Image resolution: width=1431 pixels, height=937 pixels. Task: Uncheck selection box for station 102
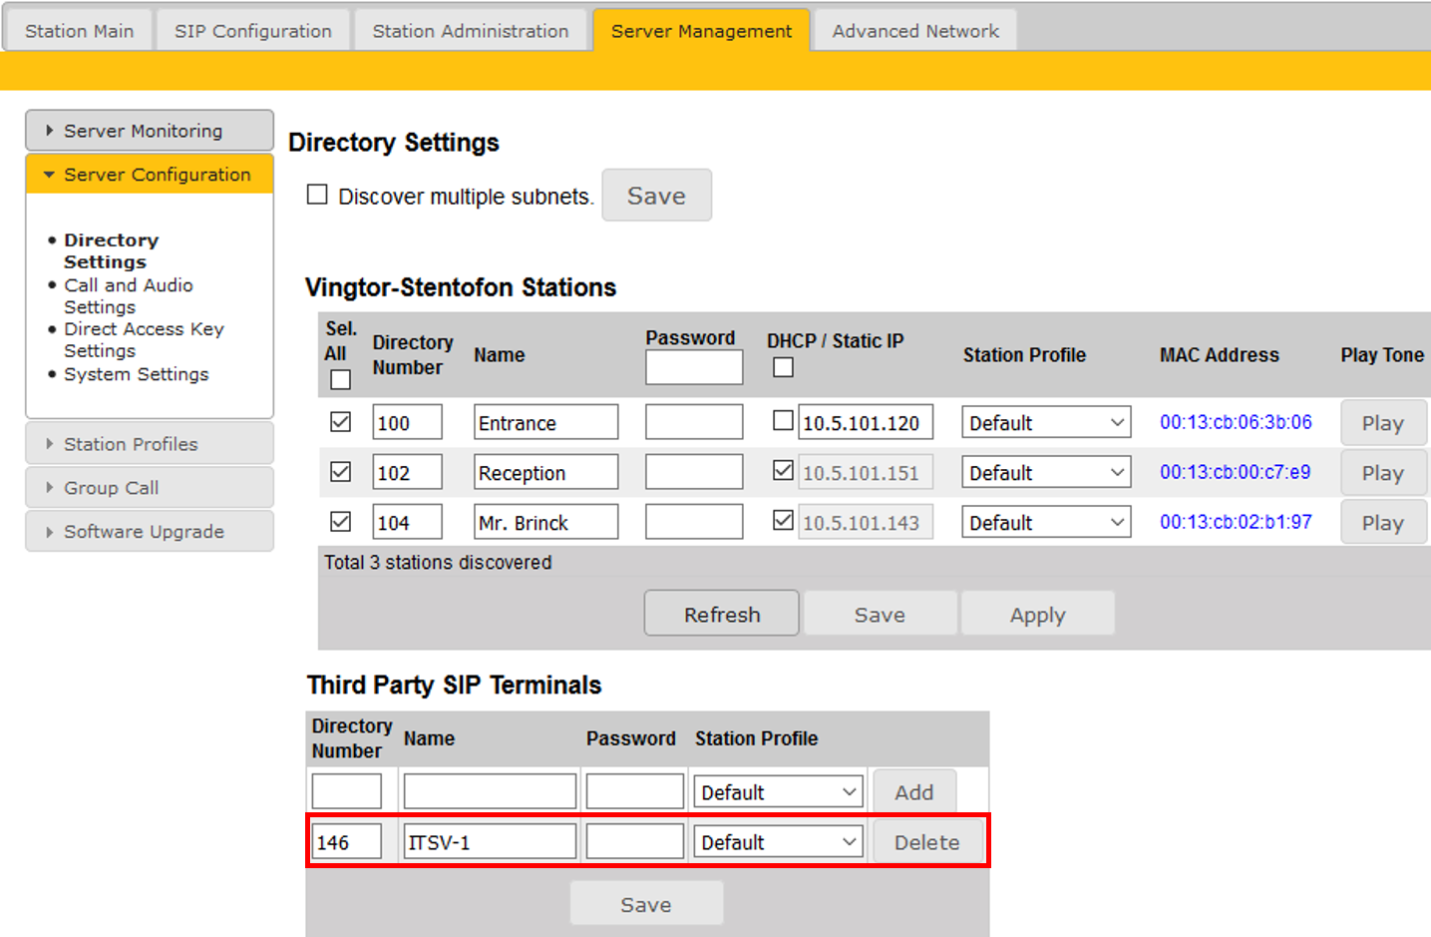click(x=340, y=472)
